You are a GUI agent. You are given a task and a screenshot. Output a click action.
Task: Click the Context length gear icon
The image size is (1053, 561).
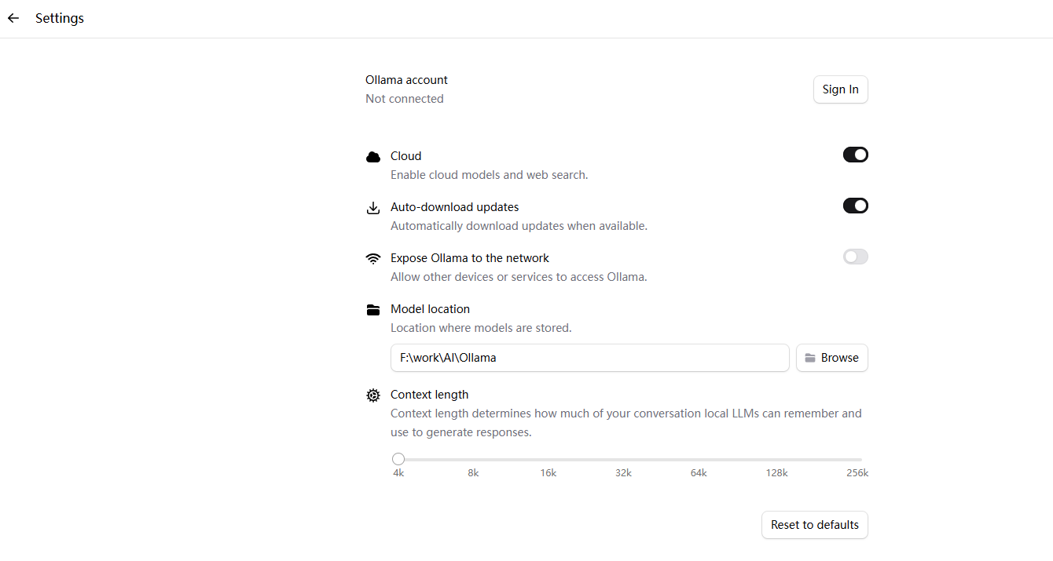pyautogui.click(x=373, y=395)
